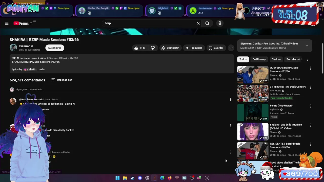Expand description with ...más
This screenshot has height=182, width=324.
[x=41, y=69]
